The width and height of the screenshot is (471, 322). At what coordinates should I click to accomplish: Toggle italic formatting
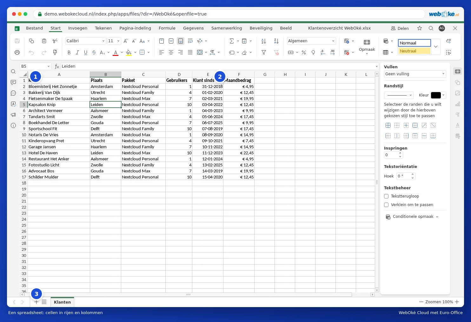click(77, 52)
